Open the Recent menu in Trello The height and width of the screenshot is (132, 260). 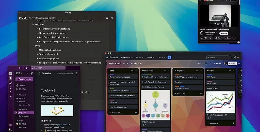pyautogui.click(x=139, y=57)
